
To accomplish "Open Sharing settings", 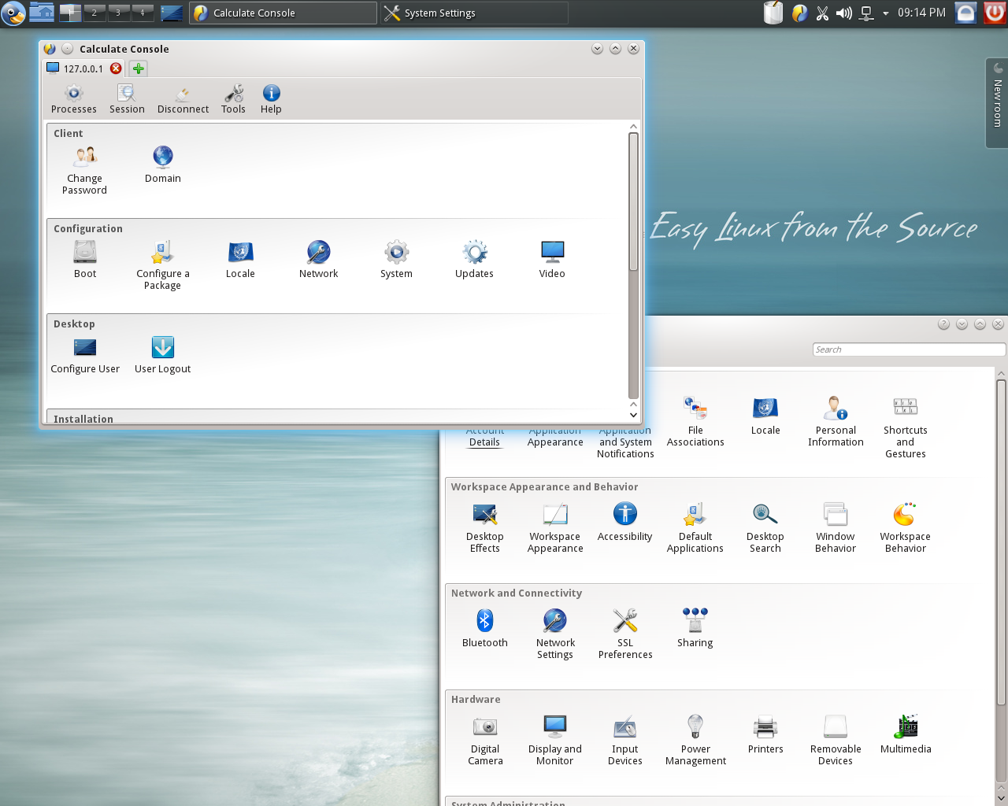I will [695, 629].
